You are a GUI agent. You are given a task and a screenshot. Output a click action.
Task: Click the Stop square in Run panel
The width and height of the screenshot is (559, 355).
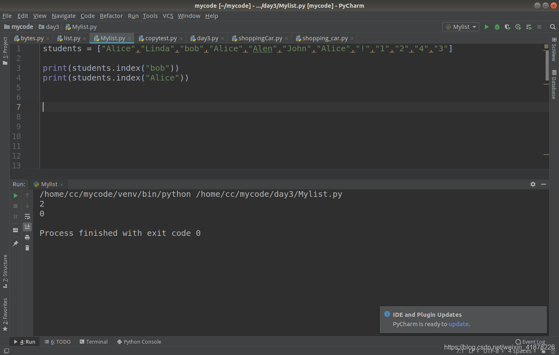coord(15,206)
